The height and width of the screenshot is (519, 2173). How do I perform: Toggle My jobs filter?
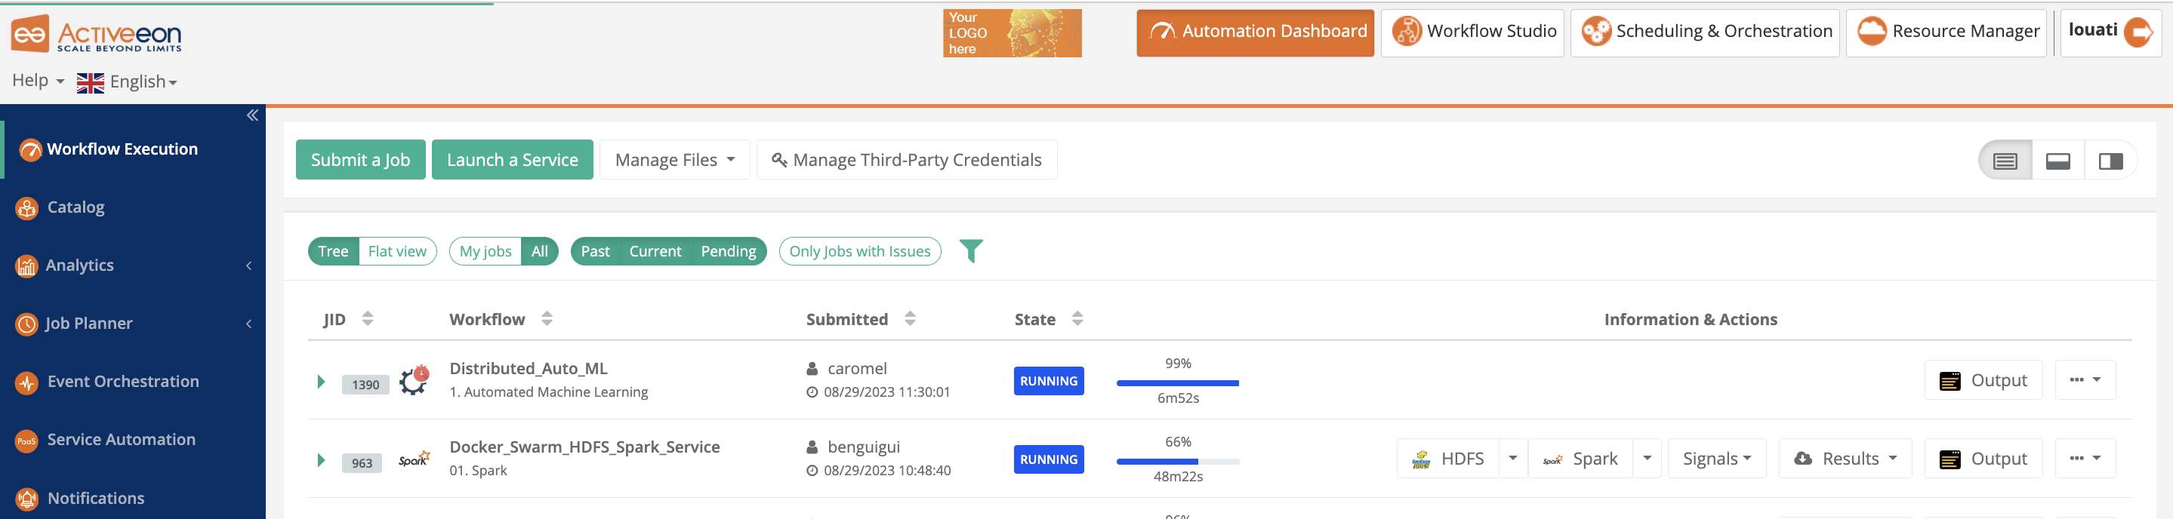tap(485, 251)
